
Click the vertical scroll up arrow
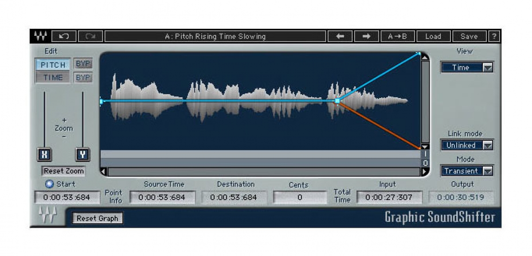pos(425,57)
